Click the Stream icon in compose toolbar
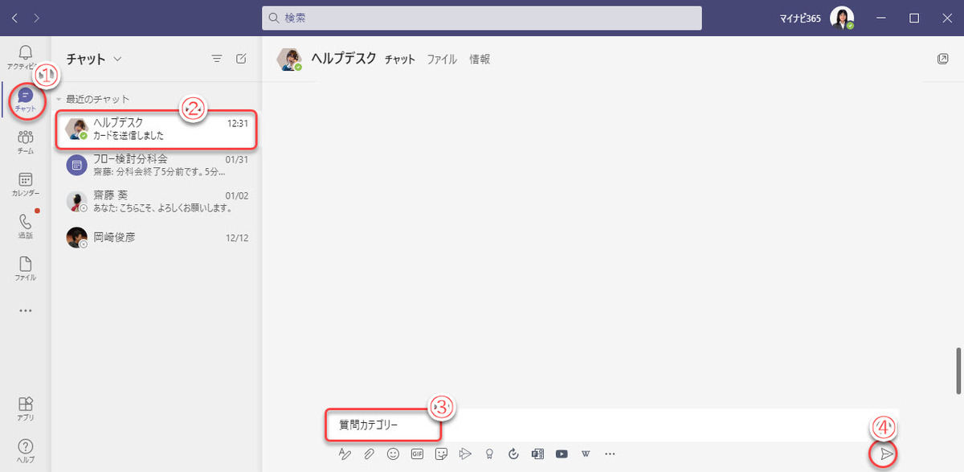This screenshot has width=964, height=472. [x=465, y=454]
